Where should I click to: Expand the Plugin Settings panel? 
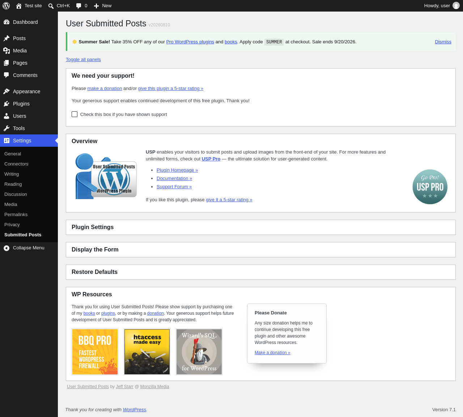coord(261,227)
